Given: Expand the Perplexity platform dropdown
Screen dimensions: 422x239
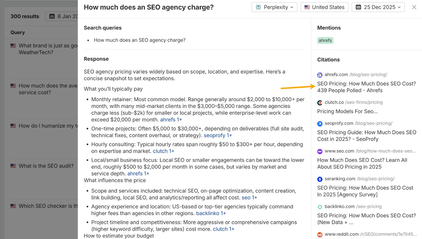Looking at the screenshot, I should point(274,7).
